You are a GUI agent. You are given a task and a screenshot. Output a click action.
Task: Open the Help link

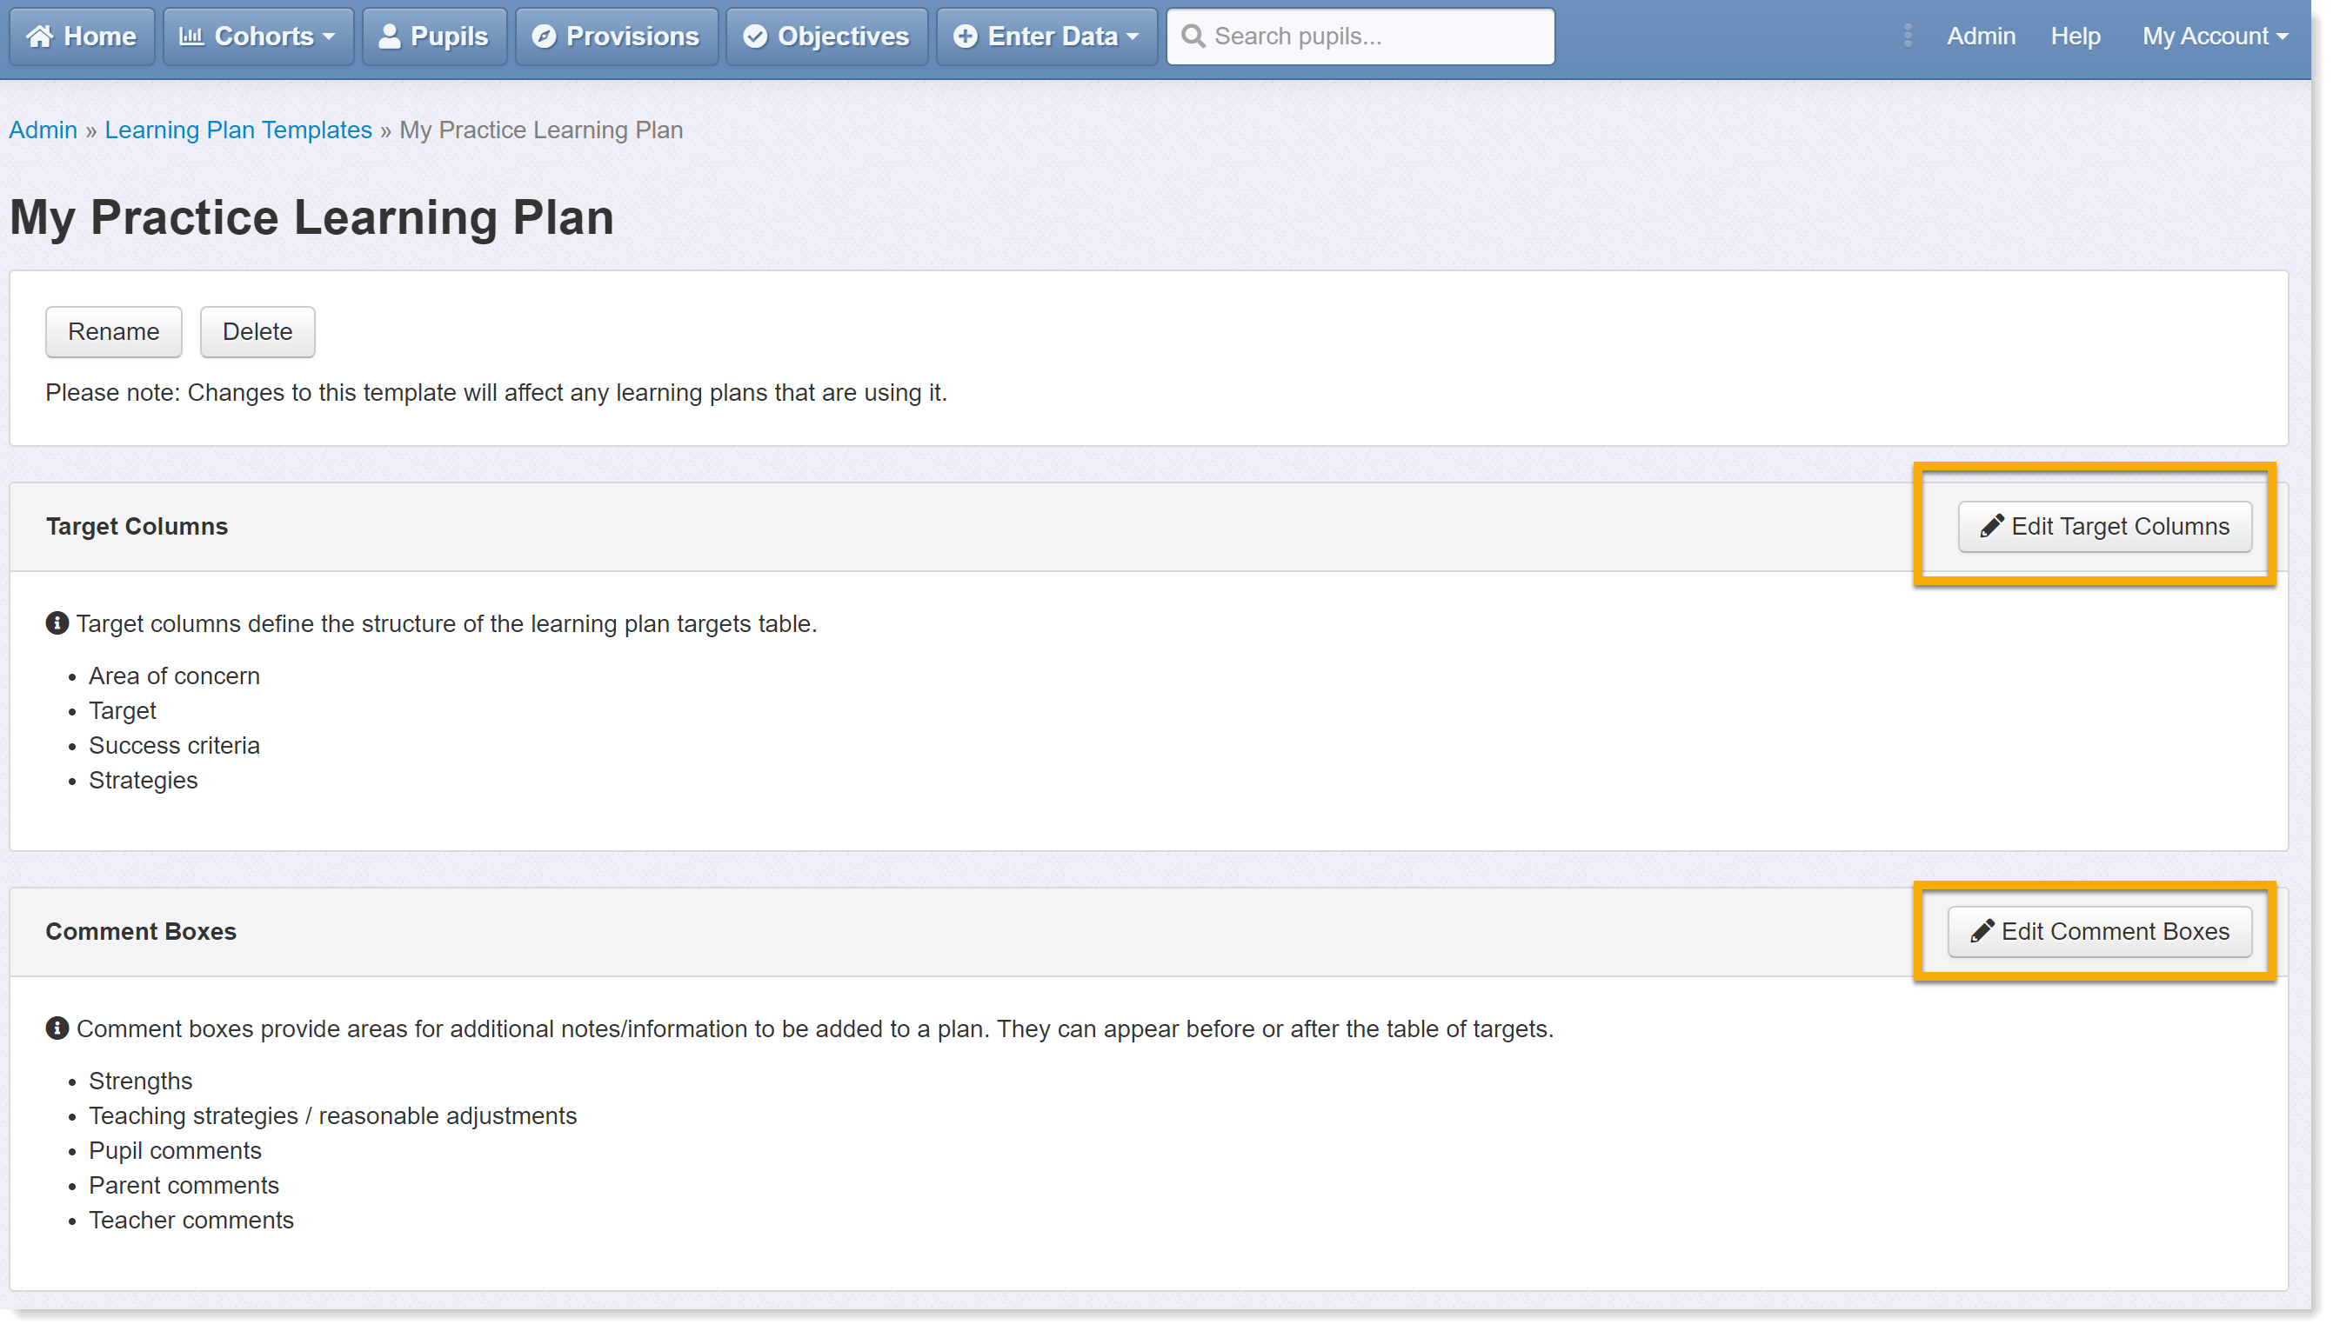(2074, 37)
